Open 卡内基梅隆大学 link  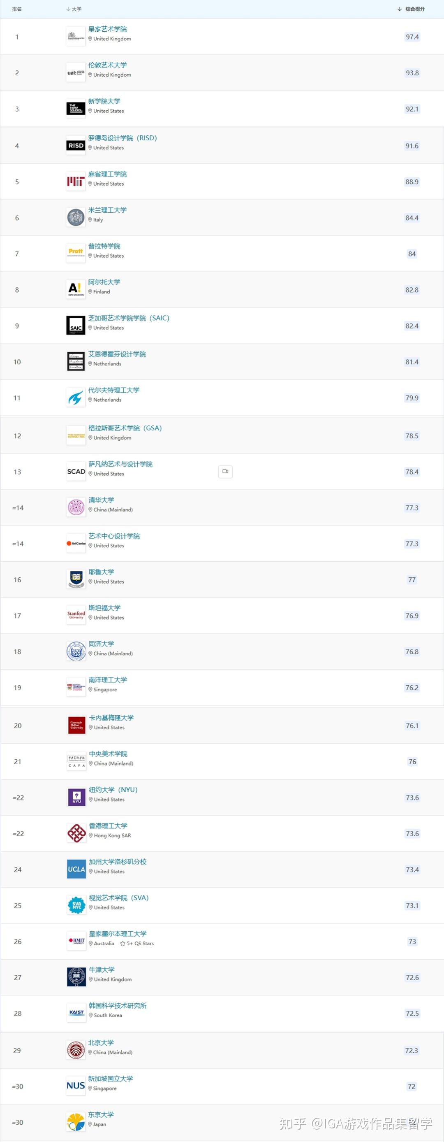(x=111, y=718)
